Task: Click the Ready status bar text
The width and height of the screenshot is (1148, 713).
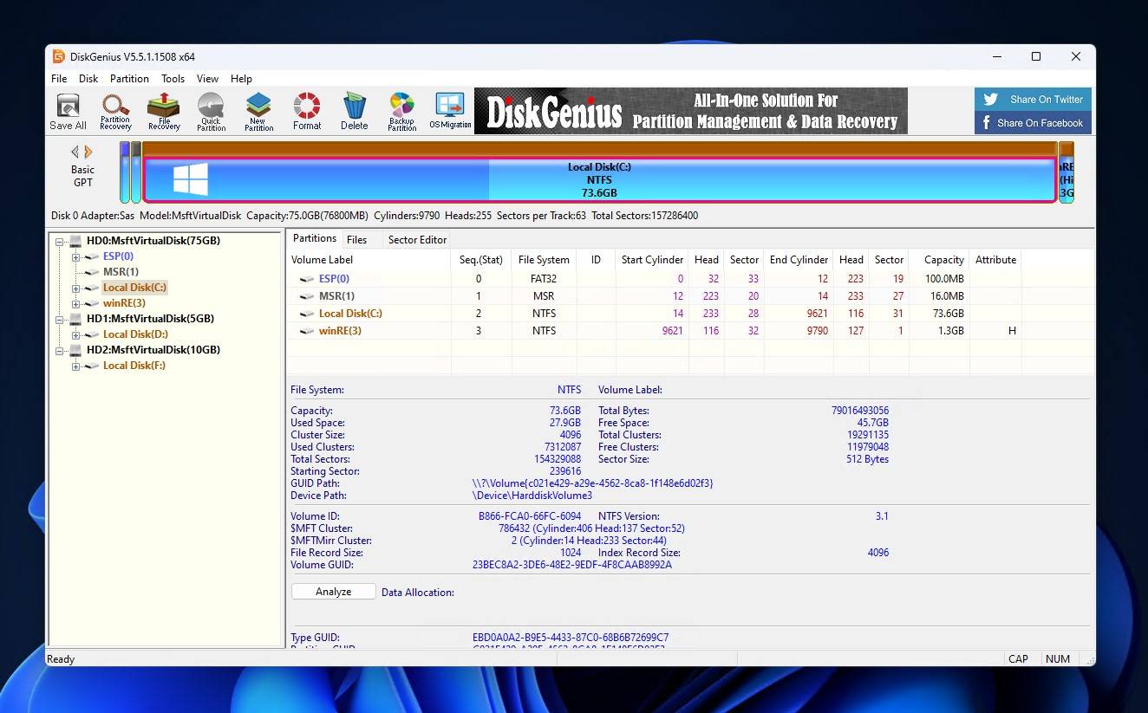Action: pos(61,659)
